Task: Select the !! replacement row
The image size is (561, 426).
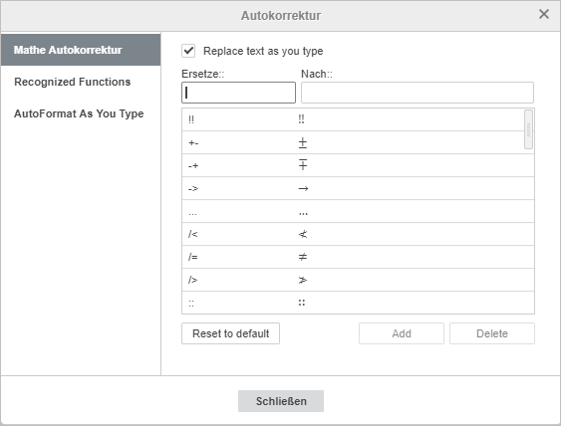Action: (353, 119)
